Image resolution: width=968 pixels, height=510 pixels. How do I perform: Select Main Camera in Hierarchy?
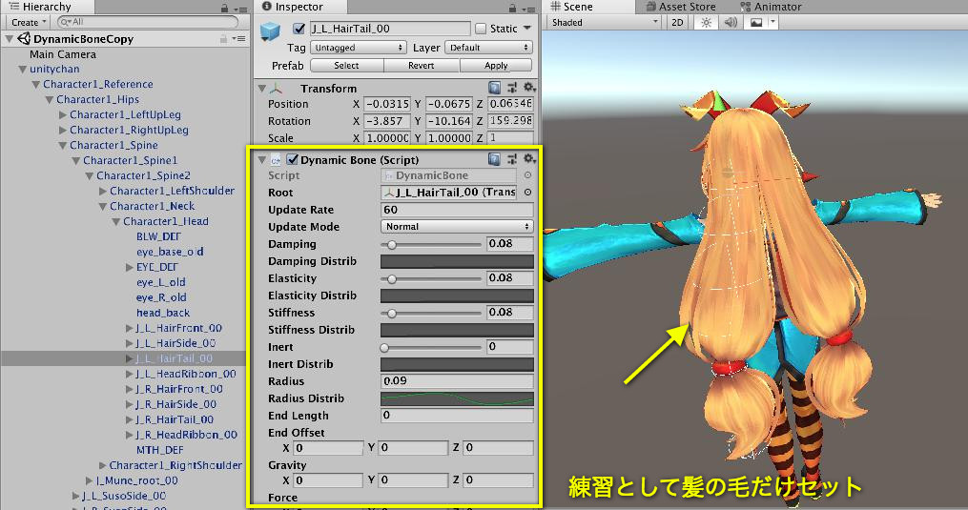63,54
